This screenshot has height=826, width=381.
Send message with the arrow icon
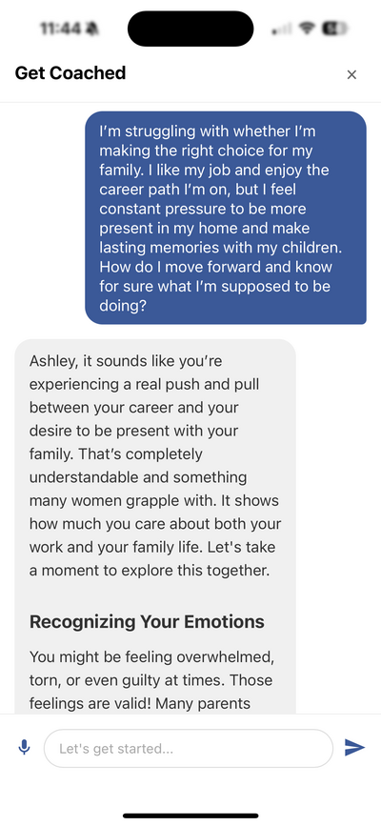tap(354, 748)
